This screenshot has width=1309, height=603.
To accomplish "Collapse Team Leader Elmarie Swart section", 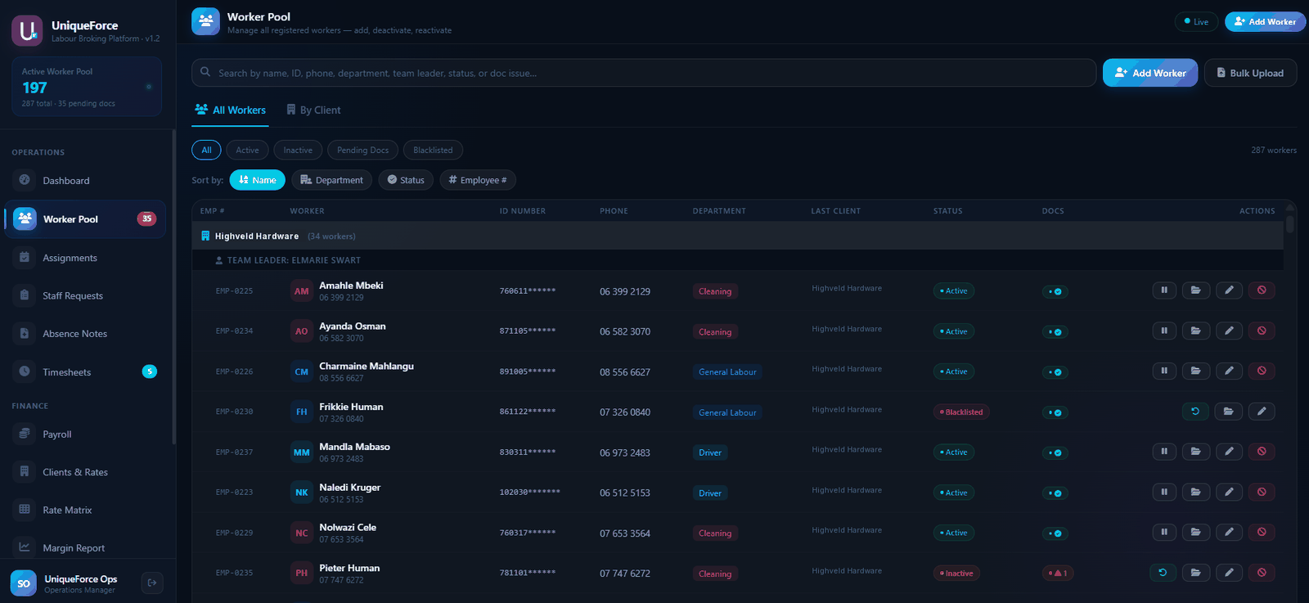I will (x=738, y=260).
